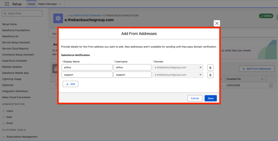
Task: Switch to the Home tab
Action: click(x=31, y=4)
